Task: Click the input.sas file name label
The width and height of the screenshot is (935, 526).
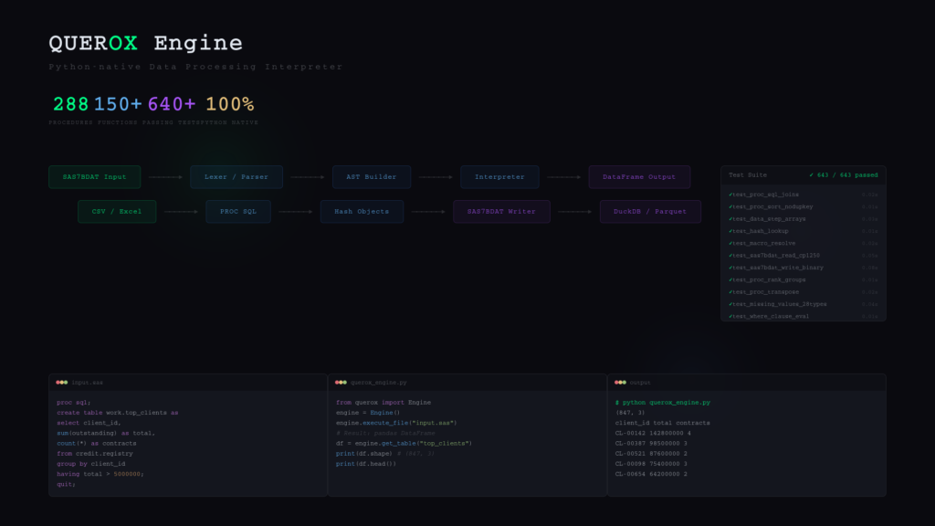Action: pos(87,383)
